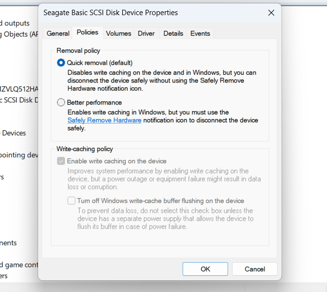The image size is (327, 292).
Task: Click the text 'flush its buffer in case of power failure.'
Action: click(x=132, y=227)
